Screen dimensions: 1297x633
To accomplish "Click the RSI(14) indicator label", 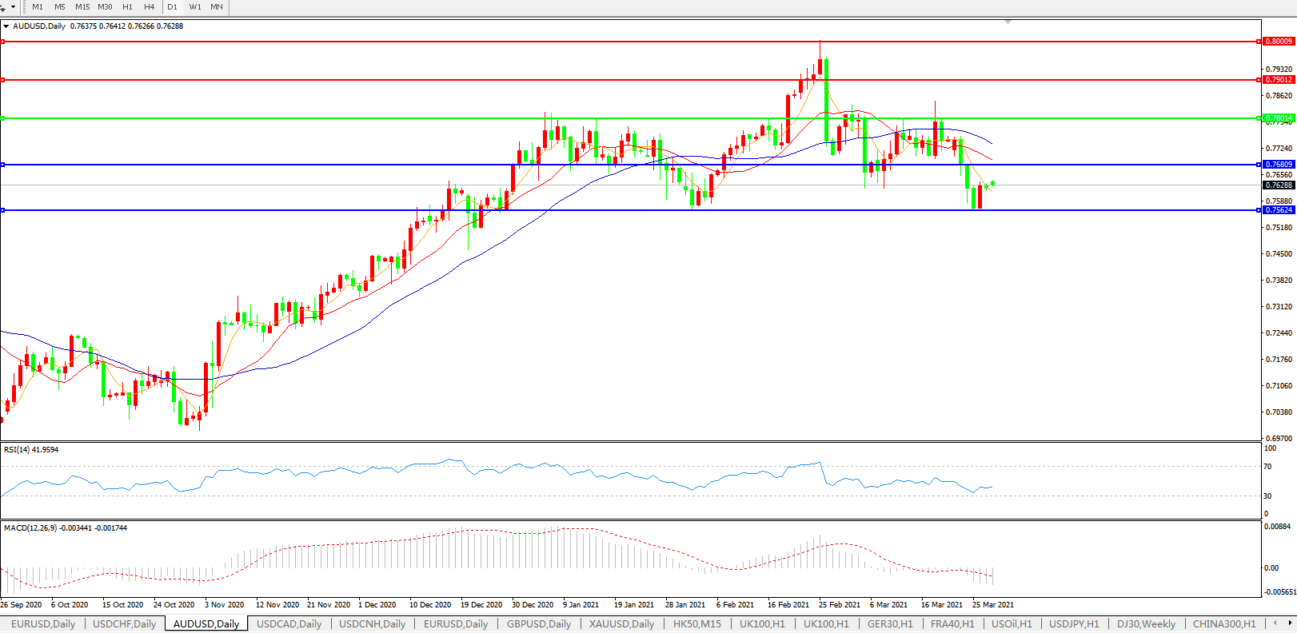I will point(30,450).
